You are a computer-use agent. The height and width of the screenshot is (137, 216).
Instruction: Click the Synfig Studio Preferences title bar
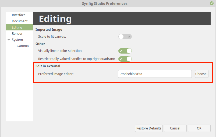point(105,3)
